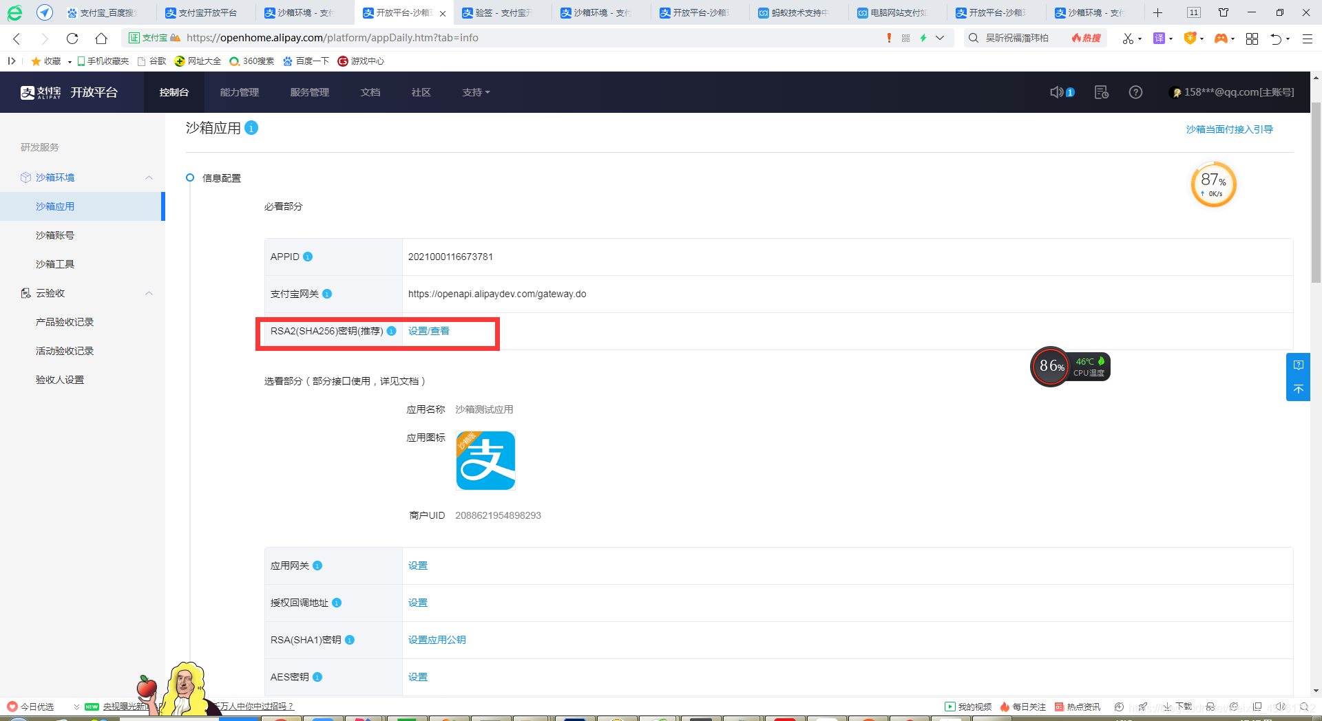Click info icon next to 应用网关
Screen dimensions: 1322x721
(x=317, y=566)
